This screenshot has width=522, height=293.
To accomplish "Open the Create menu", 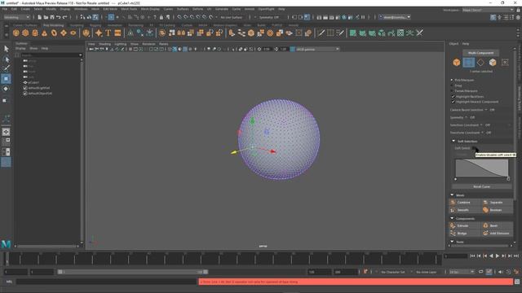I will (x=25, y=9).
